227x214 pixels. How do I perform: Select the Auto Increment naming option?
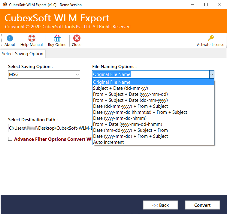[108, 142]
